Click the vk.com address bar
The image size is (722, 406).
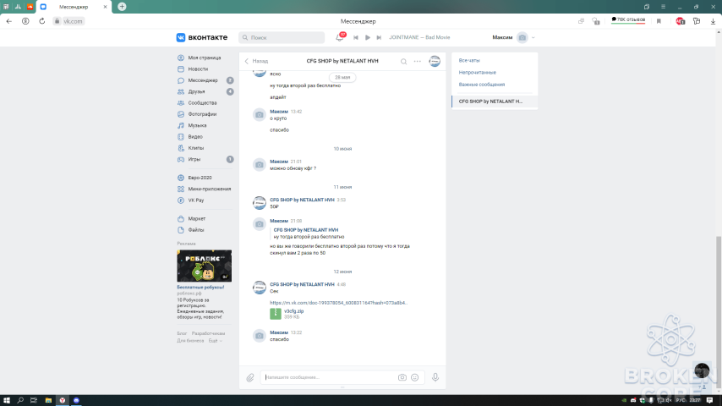click(x=73, y=21)
